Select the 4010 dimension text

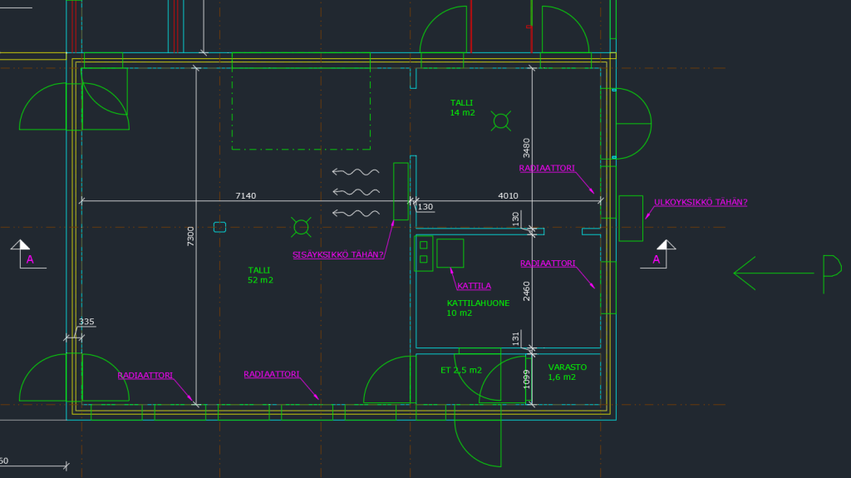[x=508, y=195]
